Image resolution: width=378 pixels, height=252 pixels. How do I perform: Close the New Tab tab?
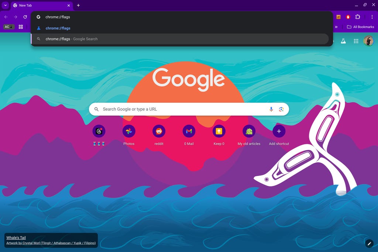click(68, 6)
